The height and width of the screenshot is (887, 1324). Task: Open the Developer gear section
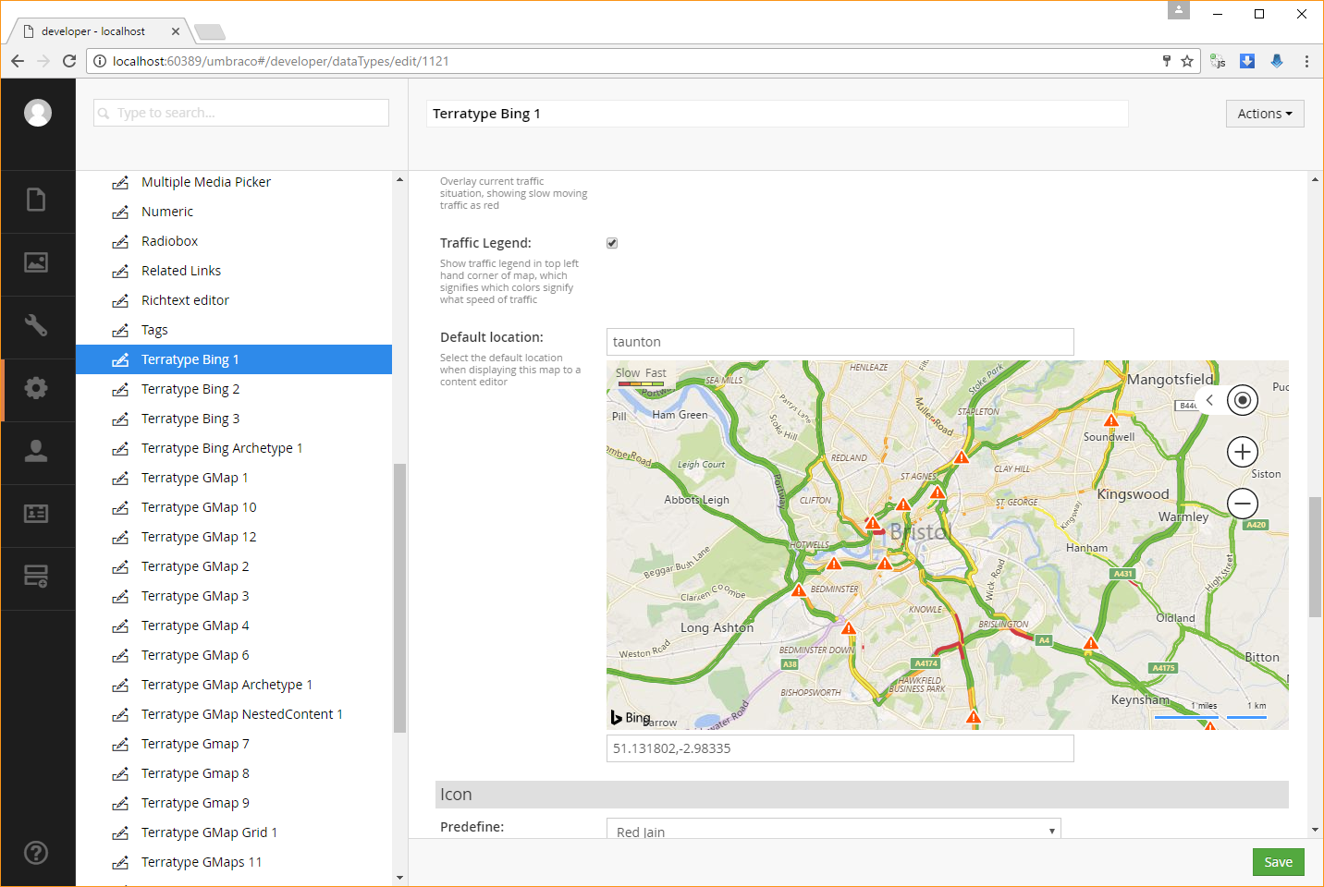pos(36,388)
